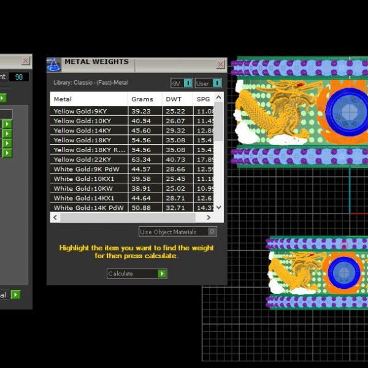Click the horizontal scroll left arrow
This screenshot has width=368, height=368.
tap(55, 217)
